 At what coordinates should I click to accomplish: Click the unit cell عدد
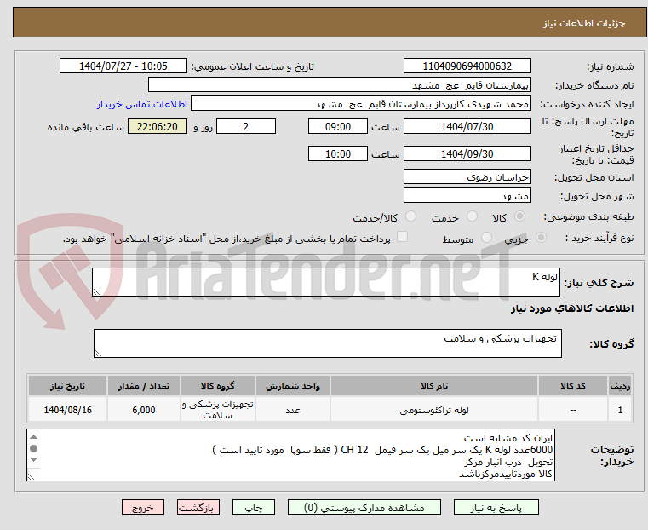click(293, 410)
